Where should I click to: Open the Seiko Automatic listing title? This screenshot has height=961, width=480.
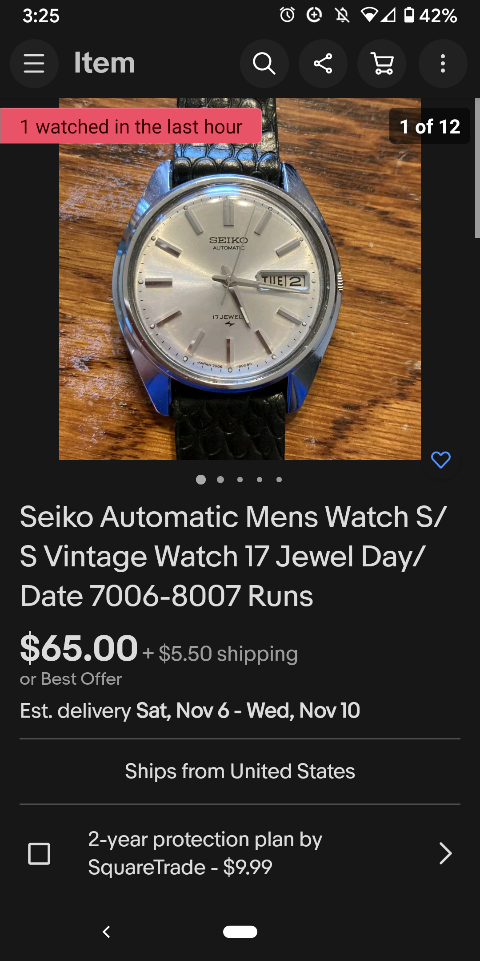click(x=233, y=556)
